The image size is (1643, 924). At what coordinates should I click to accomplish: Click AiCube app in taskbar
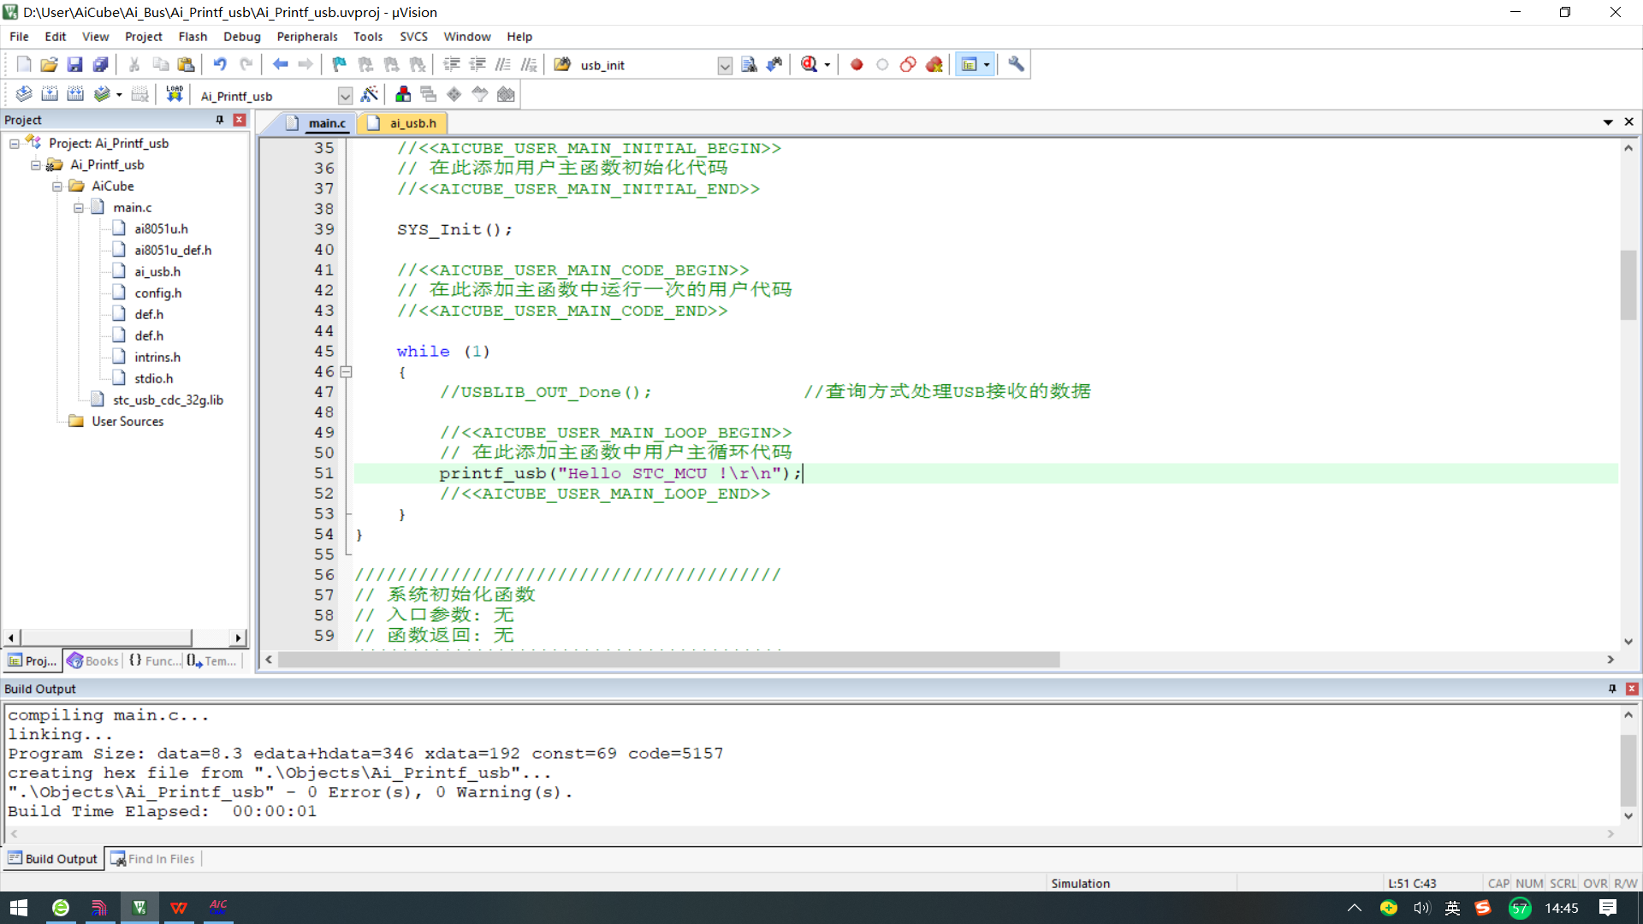[x=218, y=908]
